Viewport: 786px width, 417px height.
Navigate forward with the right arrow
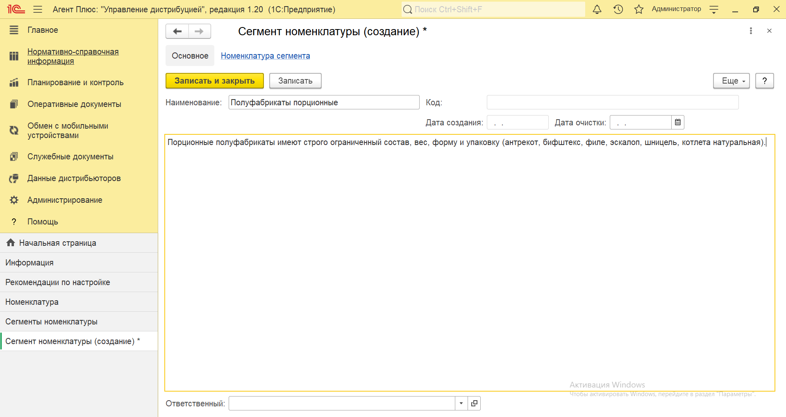coord(200,31)
